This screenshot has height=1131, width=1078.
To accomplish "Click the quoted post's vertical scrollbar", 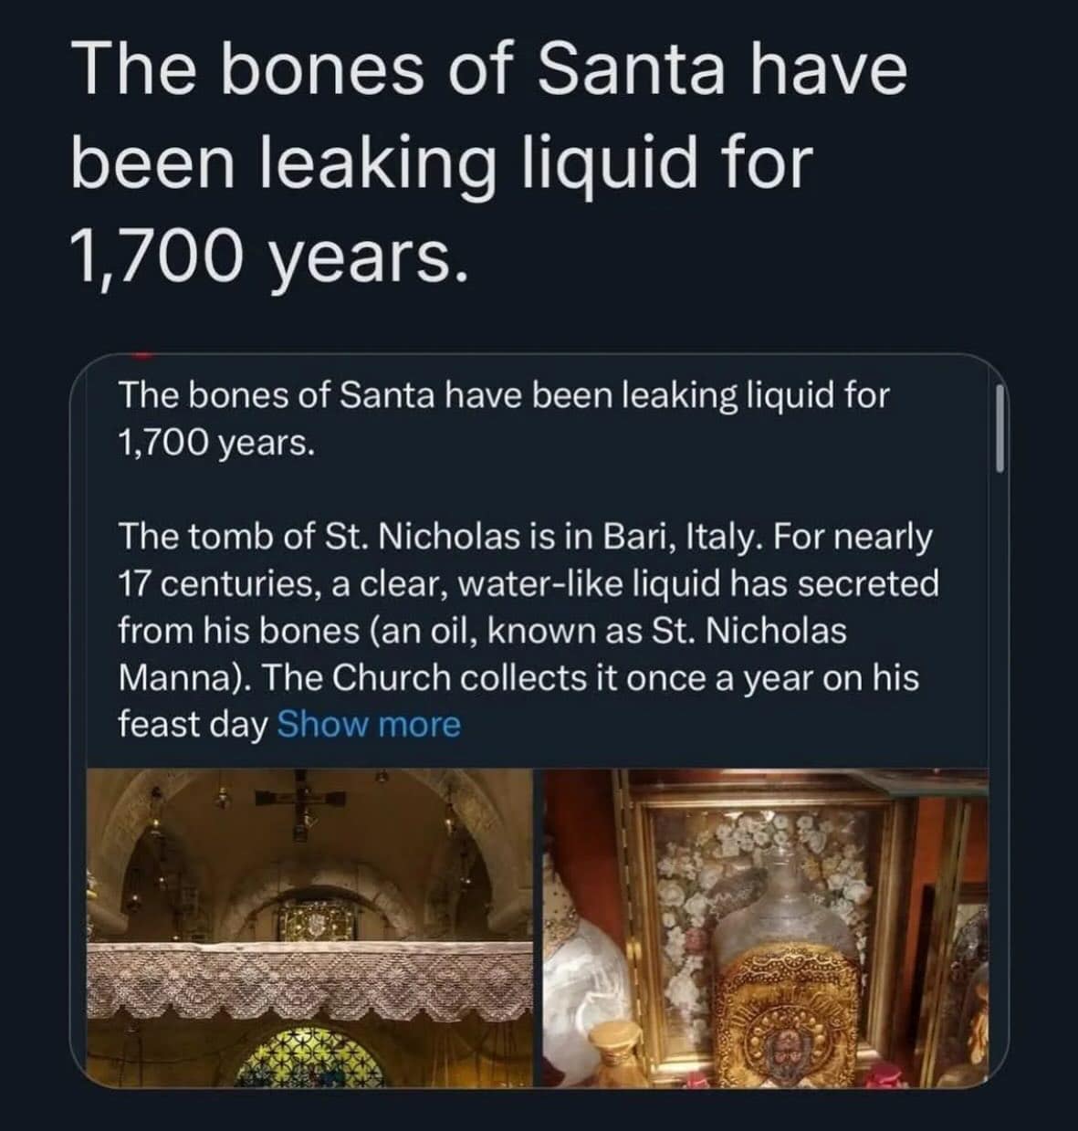I will pyautogui.click(x=1000, y=427).
